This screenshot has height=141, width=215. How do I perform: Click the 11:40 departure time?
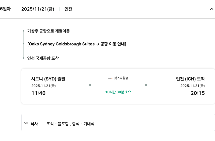tap(38, 93)
